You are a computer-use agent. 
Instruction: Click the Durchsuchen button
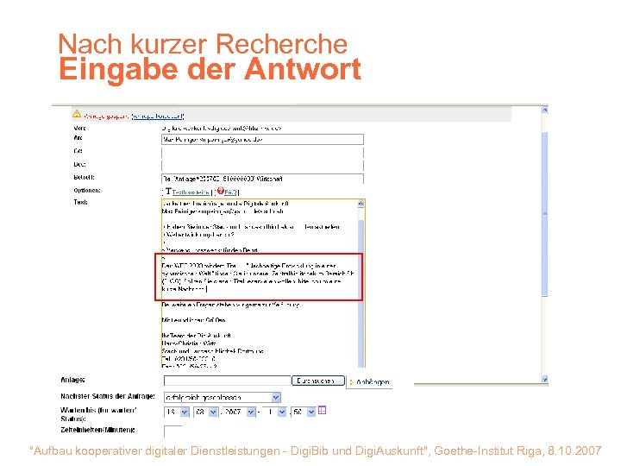(318, 381)
